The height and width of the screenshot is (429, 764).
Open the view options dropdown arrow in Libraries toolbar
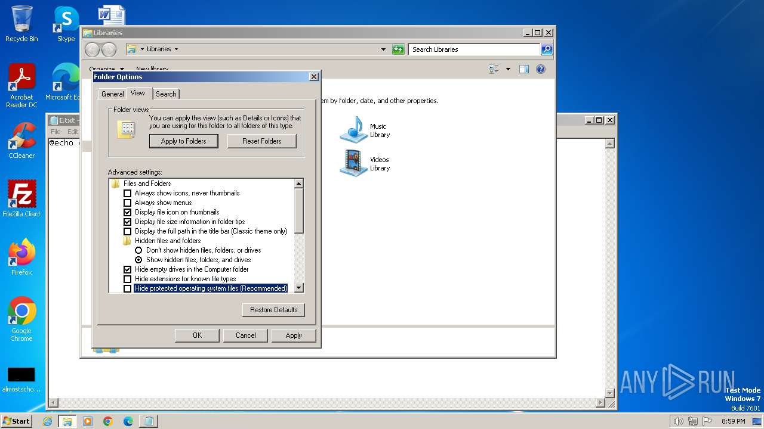pos(508,69)
